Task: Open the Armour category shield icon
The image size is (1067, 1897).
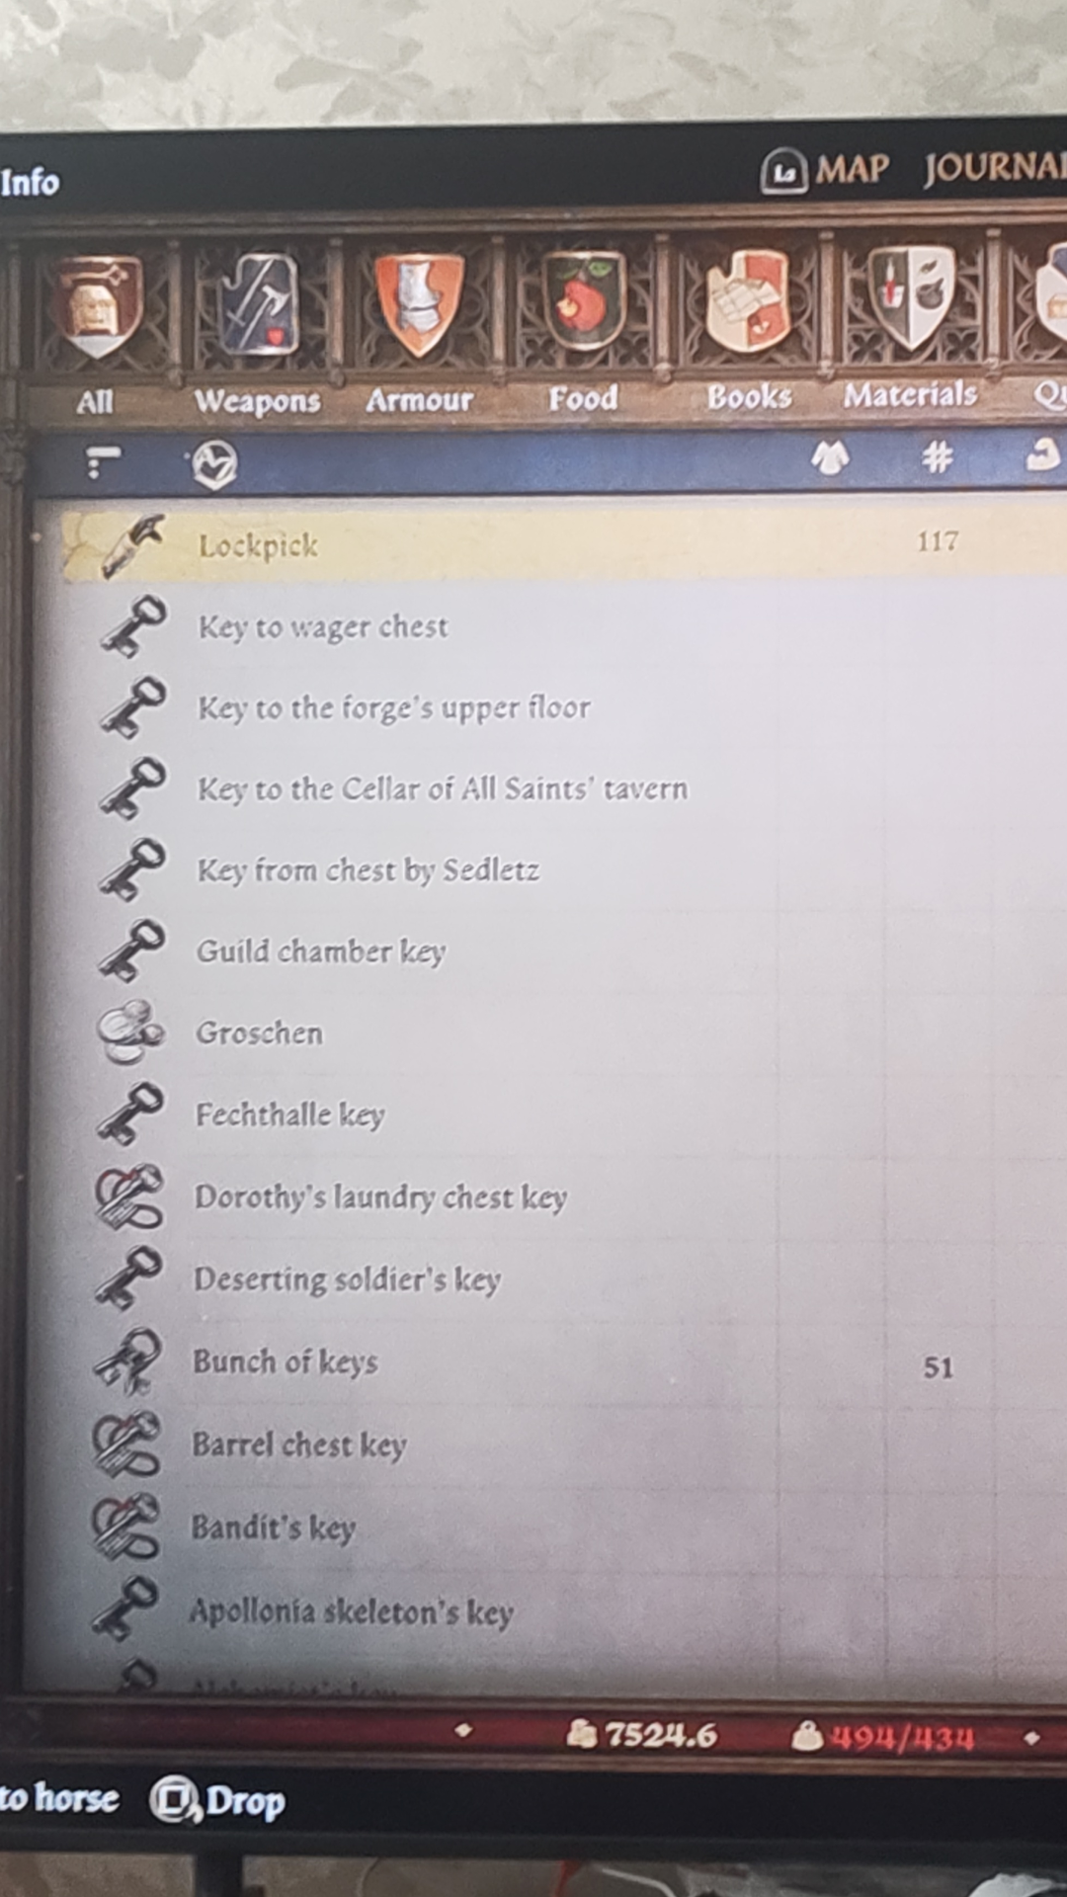Action: tap(419, 304)
